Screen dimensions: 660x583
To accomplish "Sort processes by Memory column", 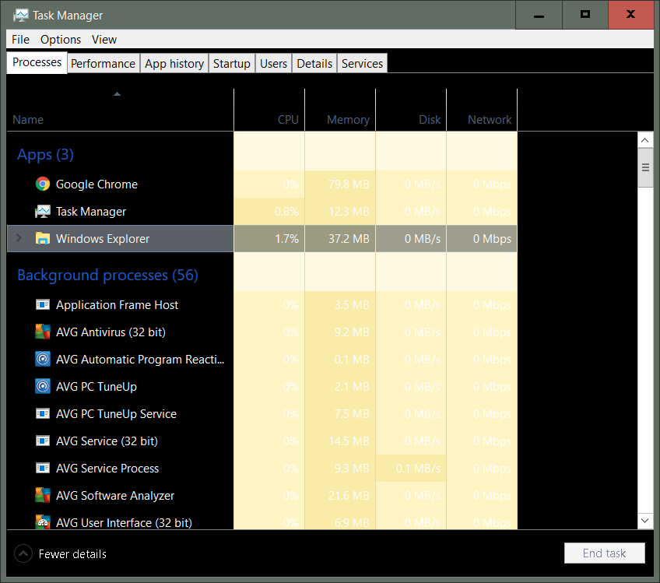I will [340, 111].
